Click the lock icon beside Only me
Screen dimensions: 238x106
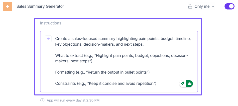[190, 6]
